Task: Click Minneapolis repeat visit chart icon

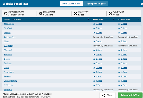Action: [119, 24]
